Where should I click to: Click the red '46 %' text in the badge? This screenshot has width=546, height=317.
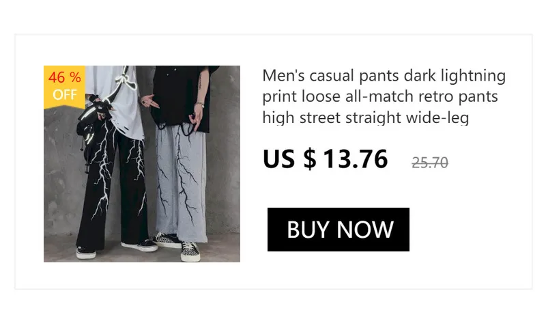point(64,77)
